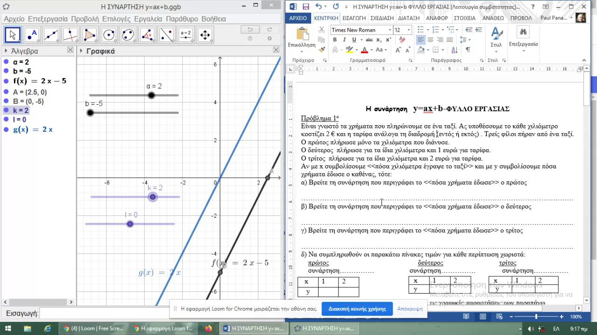The image size is (597, 335).
Task: Click the α = 2 slider handle
Action: 151,95
